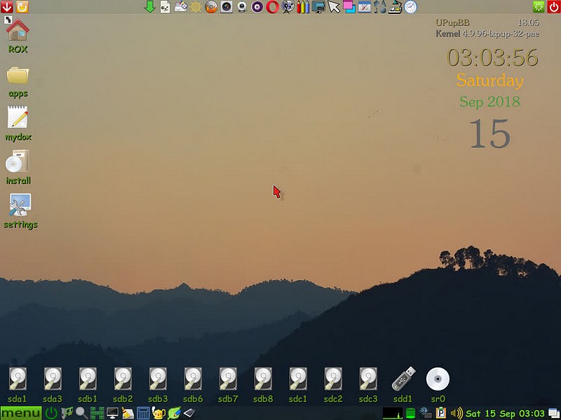The image size is (561, 420).
Task: Open the monitor icon on taskbar
Action: [112, 413]
